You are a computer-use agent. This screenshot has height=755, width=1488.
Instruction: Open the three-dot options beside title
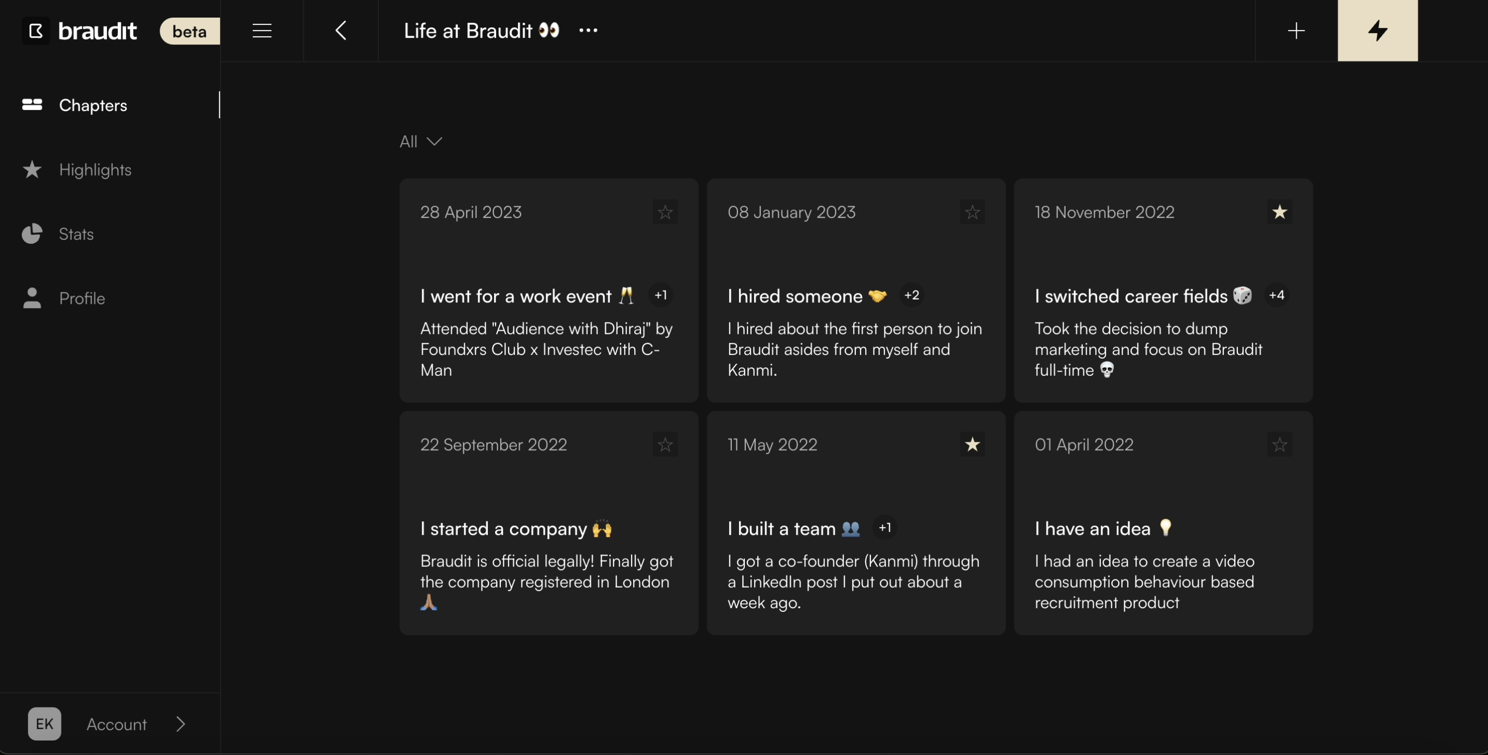588,30
